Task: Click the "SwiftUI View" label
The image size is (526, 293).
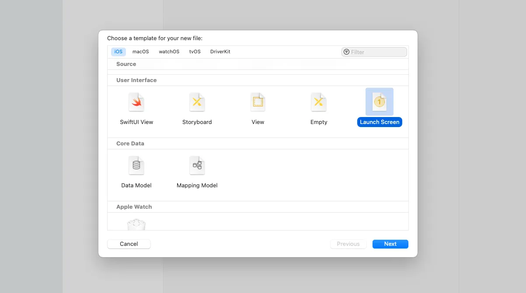Action: click(x=136, y=122)
